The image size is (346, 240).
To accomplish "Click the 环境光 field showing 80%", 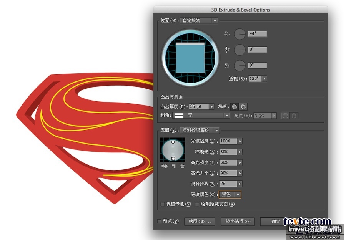I will [x=228, y=152].
